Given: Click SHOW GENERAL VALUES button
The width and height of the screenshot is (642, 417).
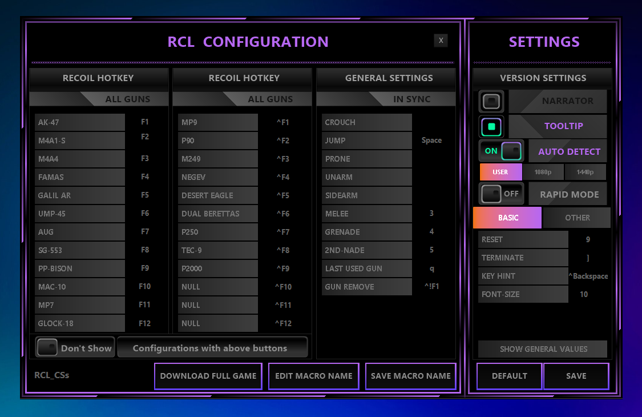Looking at the screenshot, I should pyautogui.click(x=543, y=349).
